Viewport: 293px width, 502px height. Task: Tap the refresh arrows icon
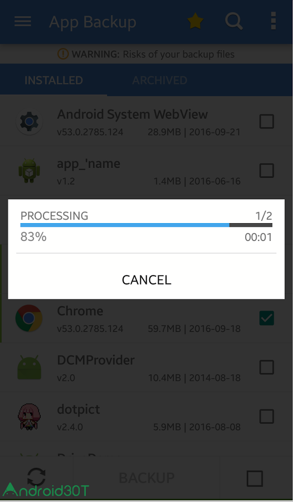[36, 477]
